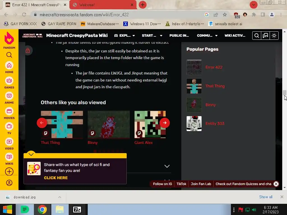Expand the COMMU... navigation dropdown
This screenshot has width=287, height=215.
click(207, 36)
